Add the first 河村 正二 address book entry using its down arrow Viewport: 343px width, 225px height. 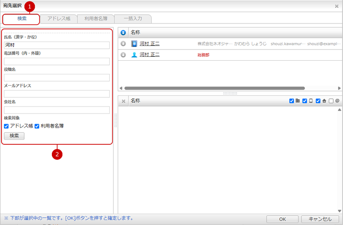click(x=123, y=44)
